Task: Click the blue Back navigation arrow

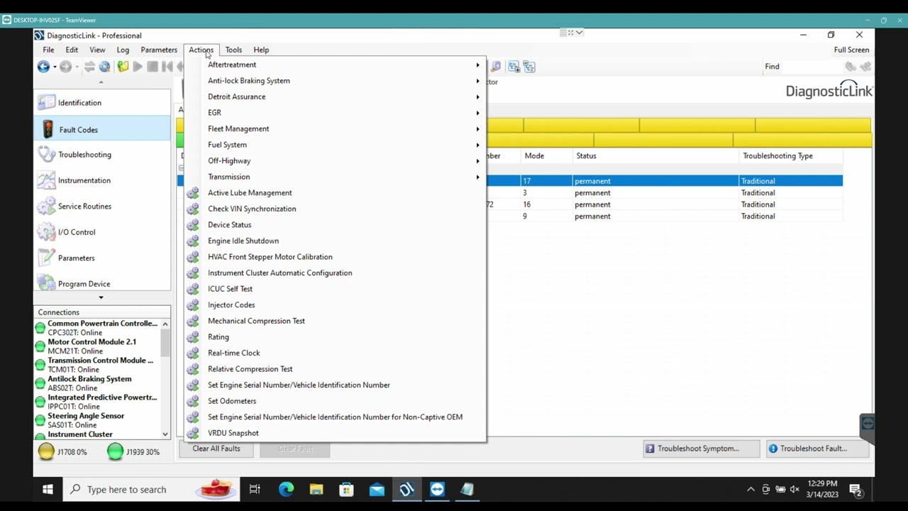Action: [x=43, y=67]
